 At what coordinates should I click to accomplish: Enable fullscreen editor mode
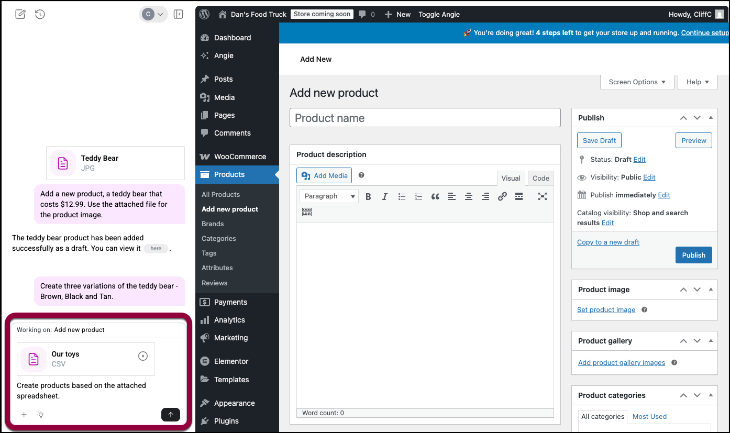coord(543,197)
